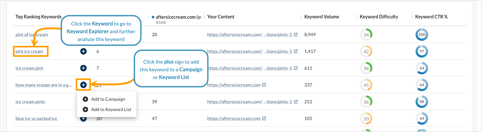Sort by Keyword Volume column header
This screenshot has width=482, height=132.
coord(322,17)
